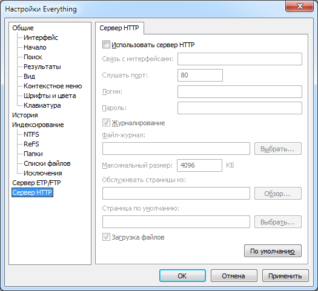Viewport: 318px width, 291px height.
Task: Open Сервер ETP/FTP settings
Action: 36,183
